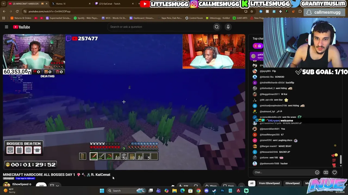Start voice search with the microphone
Viewport: 348px width, 195px height.
click(x=228, y=27)
